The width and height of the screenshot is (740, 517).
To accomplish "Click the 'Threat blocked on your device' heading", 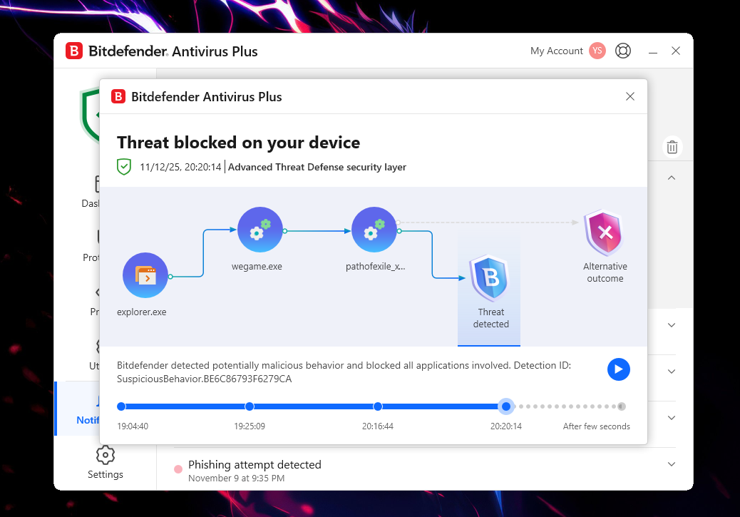I will tap(238, 143).
